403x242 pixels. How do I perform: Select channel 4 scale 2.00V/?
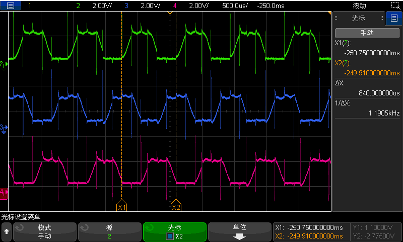[x=199, y=6]
